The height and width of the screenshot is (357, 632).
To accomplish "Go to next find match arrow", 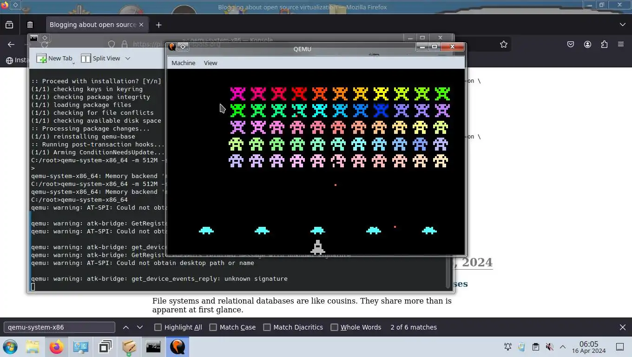I will click(140, 327).
